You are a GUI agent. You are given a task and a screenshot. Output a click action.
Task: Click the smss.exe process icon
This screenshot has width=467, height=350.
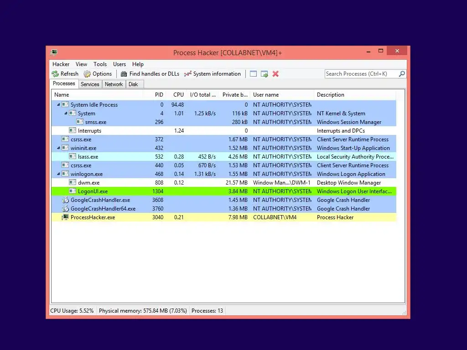point(80,122)
